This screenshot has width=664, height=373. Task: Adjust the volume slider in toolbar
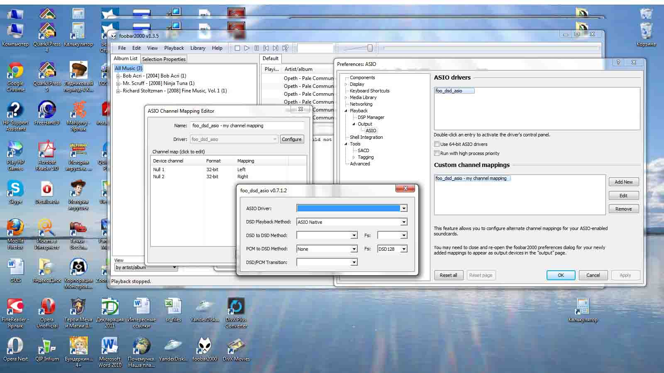click(370, 48)
